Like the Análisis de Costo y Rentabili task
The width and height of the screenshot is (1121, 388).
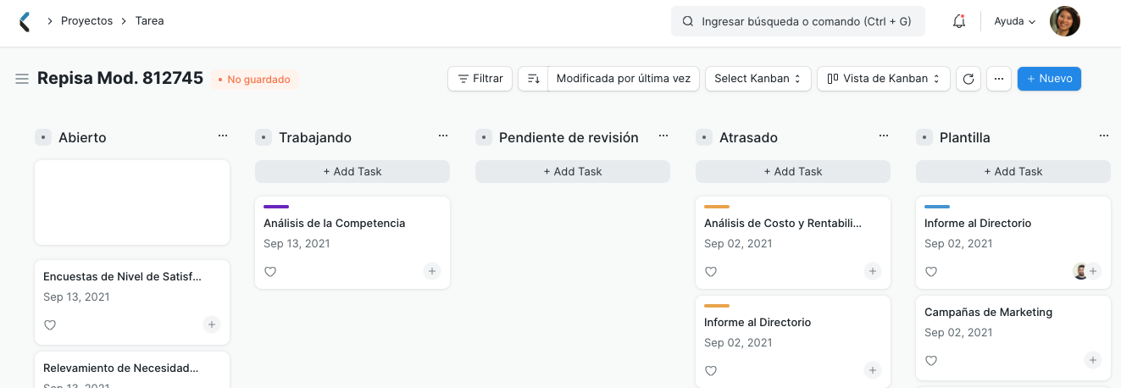point(711,271)
